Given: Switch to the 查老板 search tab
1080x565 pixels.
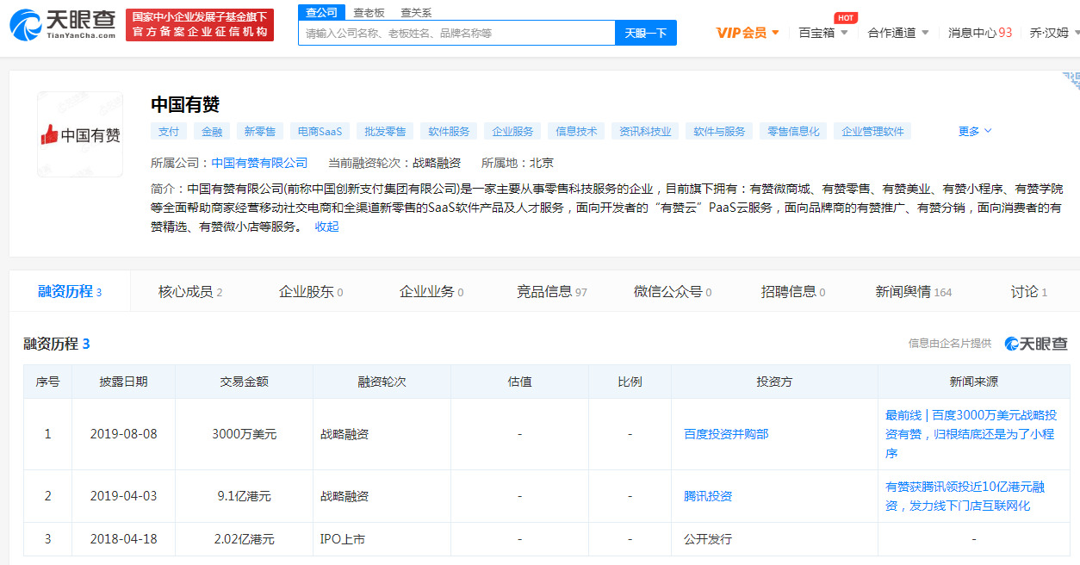Looking at the screenshot, I should [369, 12].
